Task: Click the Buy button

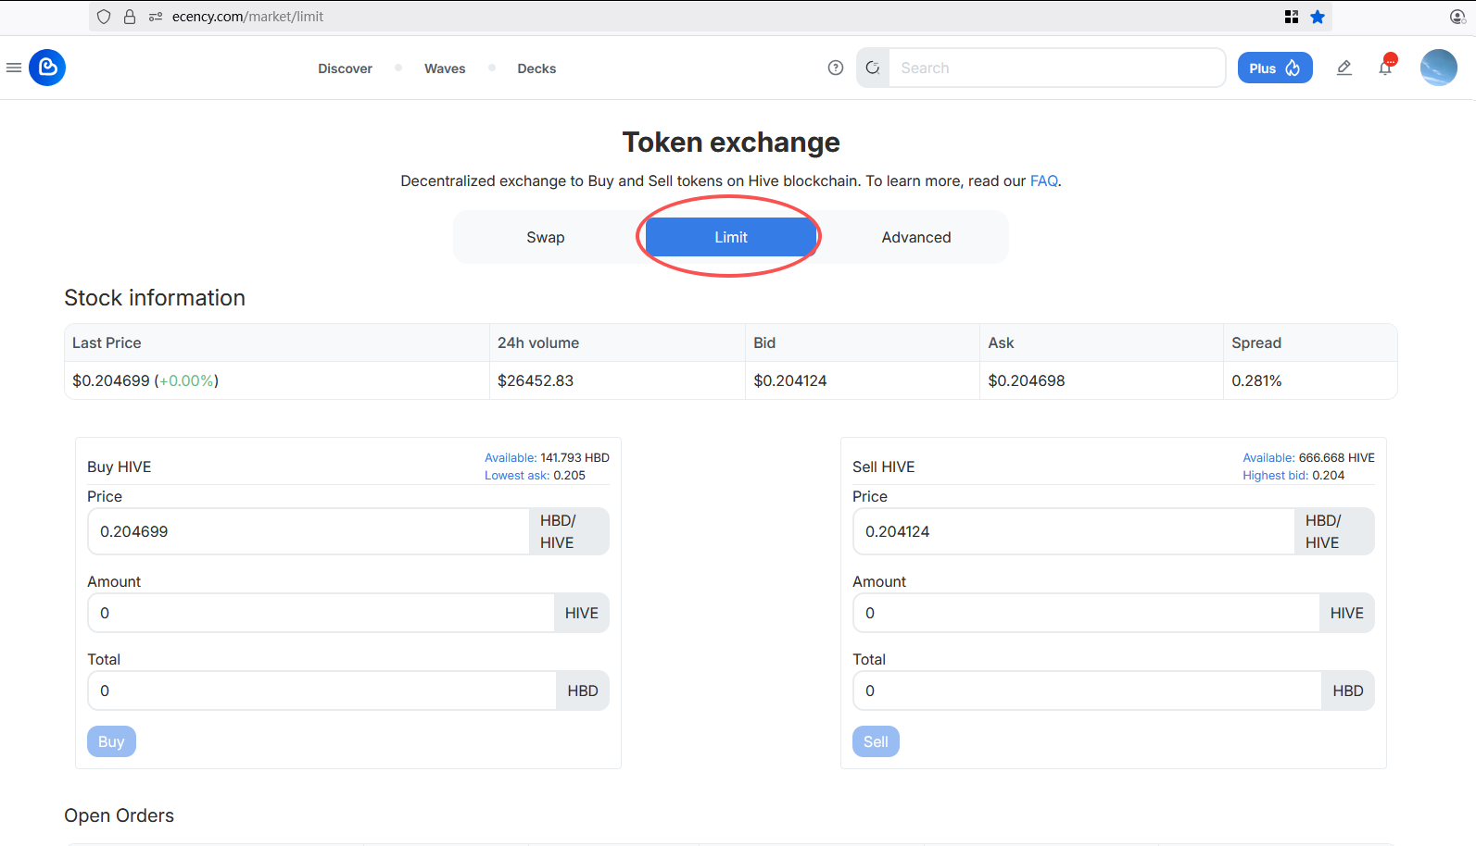Action: 111,741
